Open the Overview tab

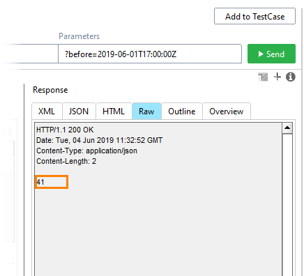[x=227, y=112]
